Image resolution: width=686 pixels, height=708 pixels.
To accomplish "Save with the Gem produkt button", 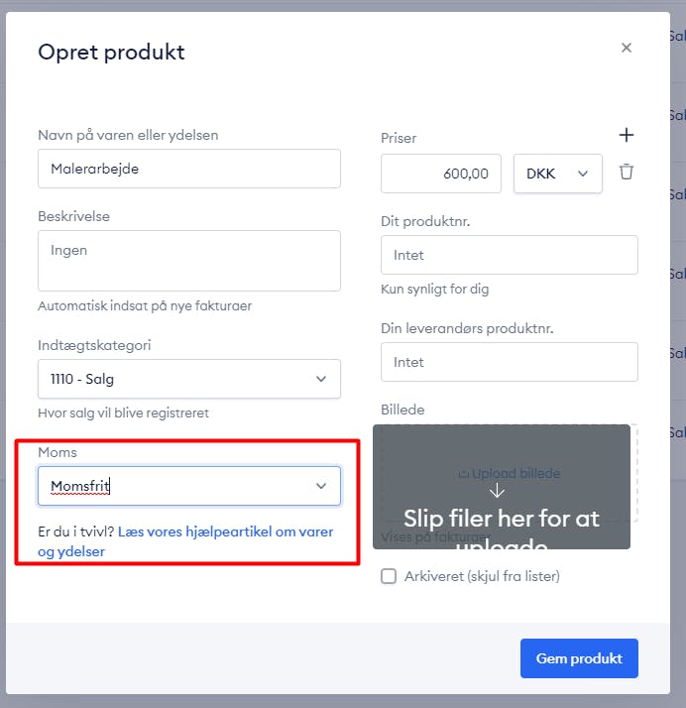I will click(579, 658).
